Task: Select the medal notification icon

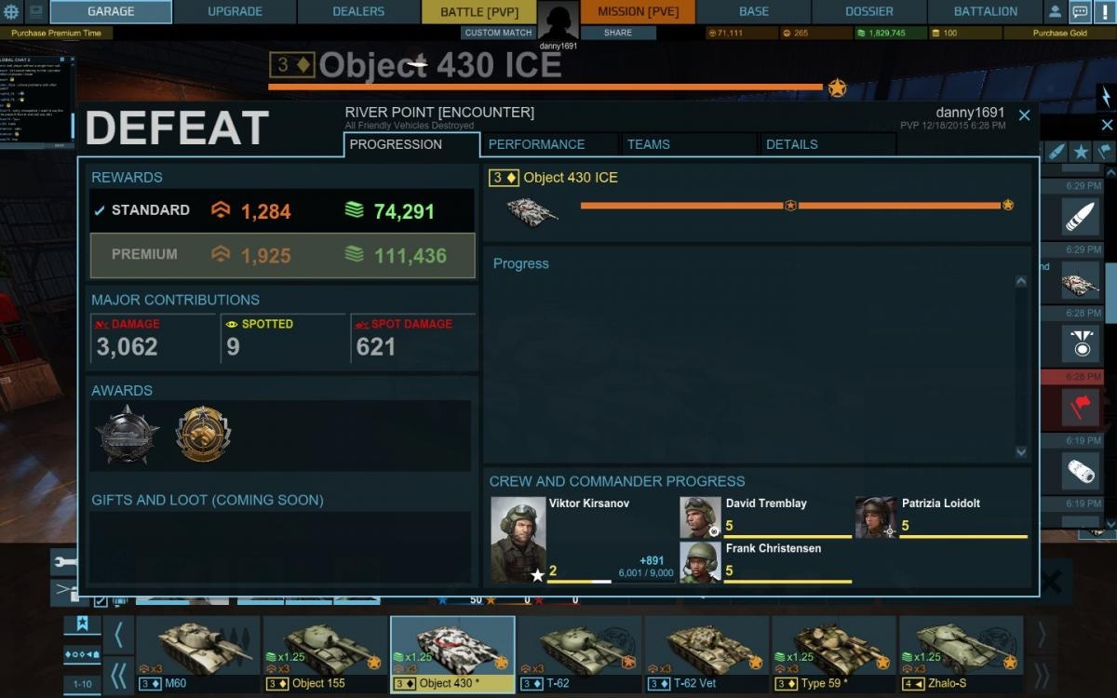Action: pyautogui.click(x=1081, y=342)
